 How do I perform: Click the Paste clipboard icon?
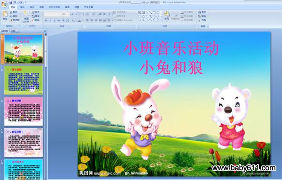click(x=5, y=14)
